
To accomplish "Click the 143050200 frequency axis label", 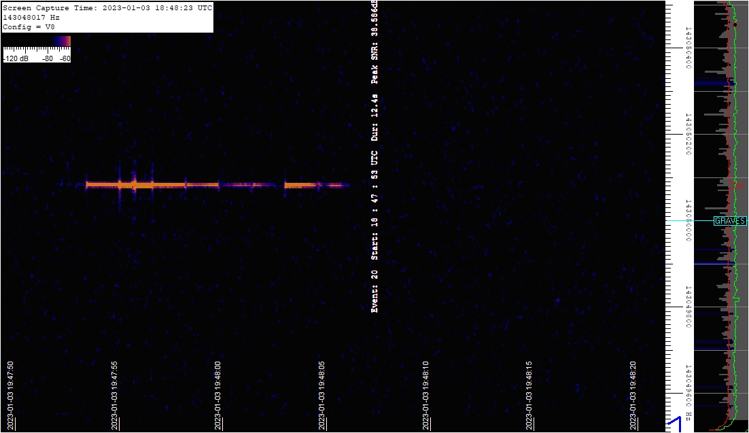I will click(689, 135).
